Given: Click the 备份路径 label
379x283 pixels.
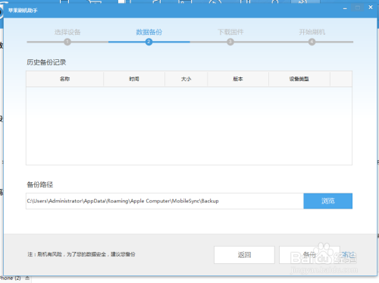Looking at the screenshot, I should pos(40,184).
